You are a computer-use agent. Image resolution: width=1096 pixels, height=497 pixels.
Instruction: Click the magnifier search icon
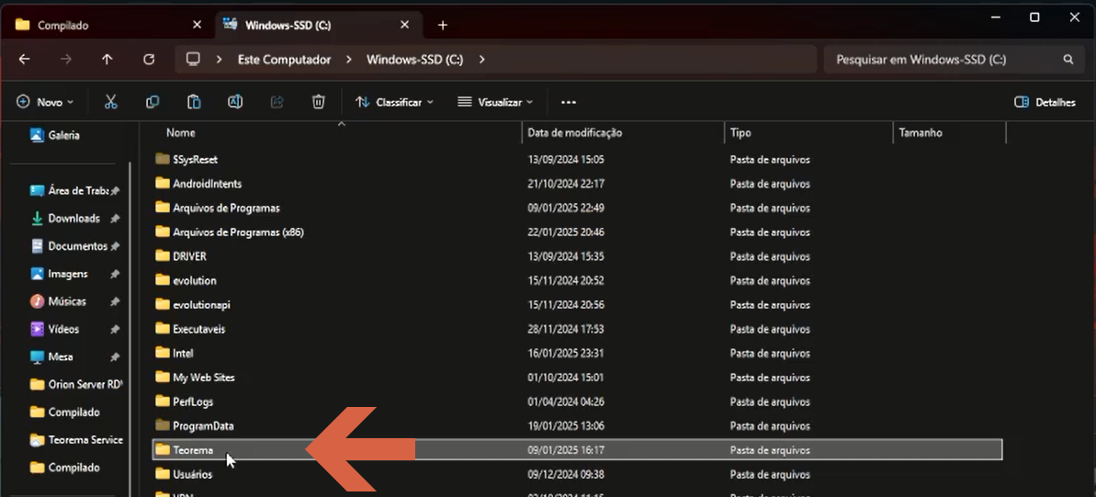click(x=1068, y=60)
